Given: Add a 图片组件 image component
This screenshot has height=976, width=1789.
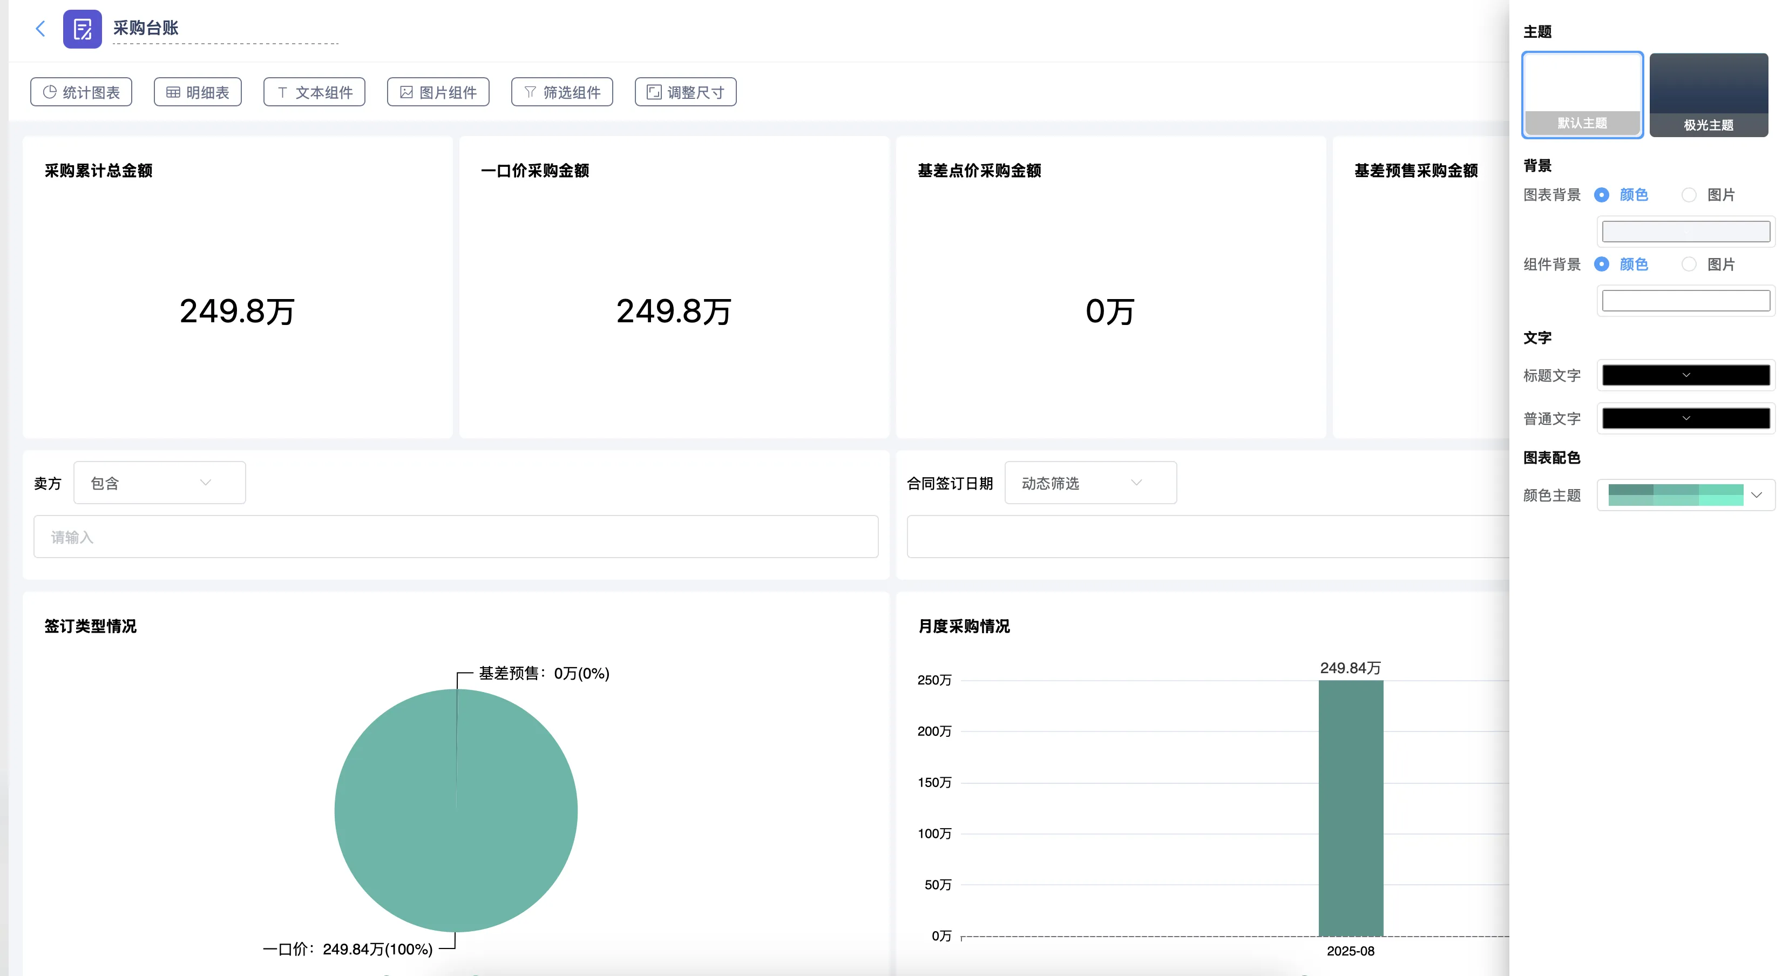Looking at the screenshot, I should pyautogui.click(x=438, y=92).
